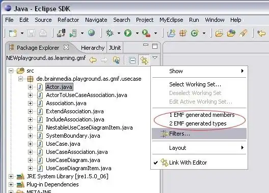The width and height of the screenshot is (269, 193).
Task: Open the Refactor menu
Action: [x=68, y=20]
